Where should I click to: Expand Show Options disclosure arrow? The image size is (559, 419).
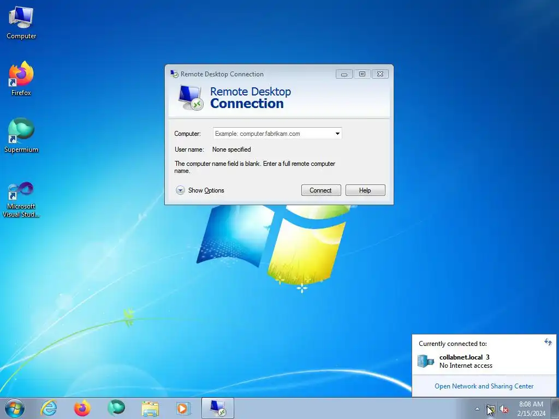[x=180, y=190]
